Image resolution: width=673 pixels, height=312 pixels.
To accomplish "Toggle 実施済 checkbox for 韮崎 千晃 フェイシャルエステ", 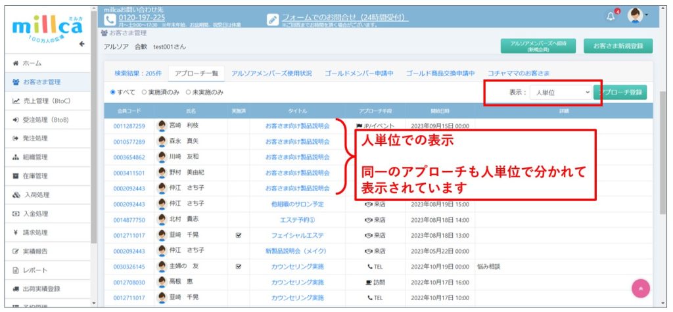I will 239,234.
